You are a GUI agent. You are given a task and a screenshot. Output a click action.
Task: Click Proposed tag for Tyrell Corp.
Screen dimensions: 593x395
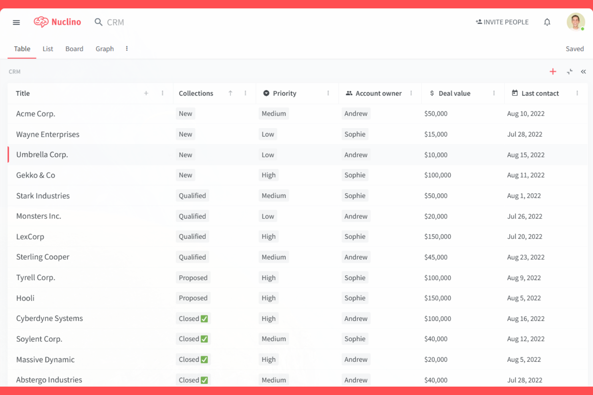click(193, 278)
